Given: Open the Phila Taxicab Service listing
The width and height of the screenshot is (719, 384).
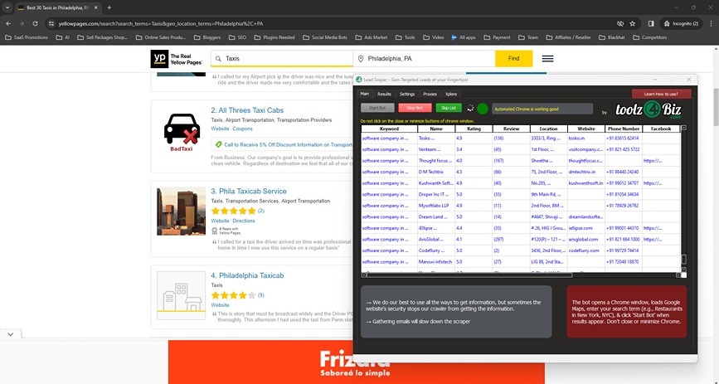Looking at the screenshot, I should click(x=249, y=192).
